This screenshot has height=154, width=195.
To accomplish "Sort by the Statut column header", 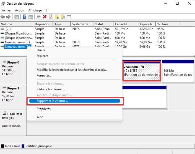I will (x=103, y=24).
